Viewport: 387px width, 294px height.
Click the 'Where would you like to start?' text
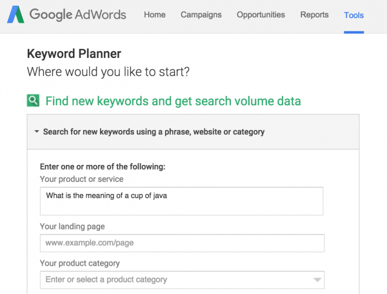point(108,72)
